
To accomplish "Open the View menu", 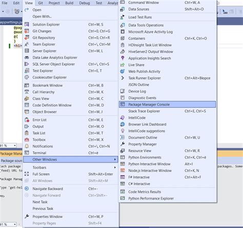I will coord(29,3).
